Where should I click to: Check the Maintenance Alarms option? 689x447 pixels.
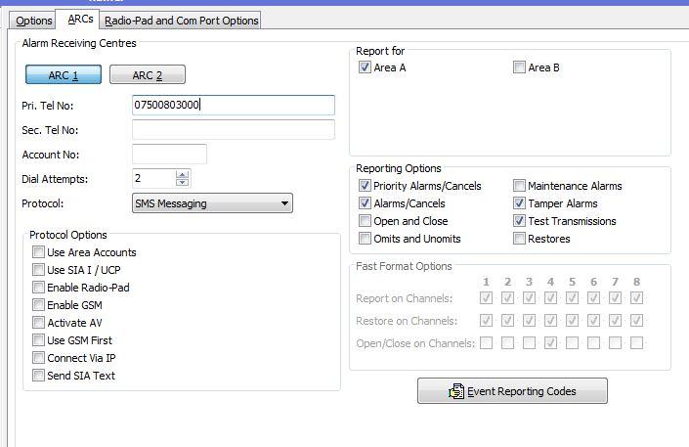coord(520,186)
